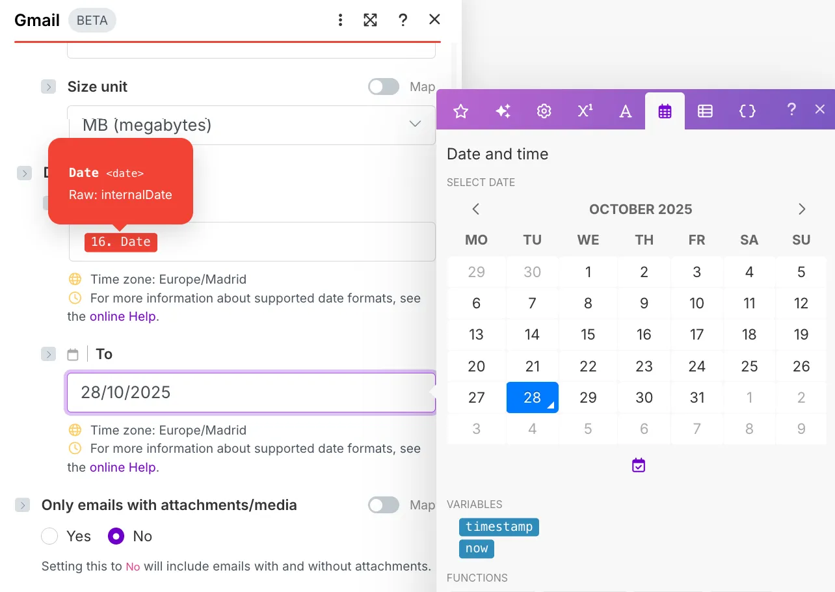Open the Gmail module three-dot options menu

(340, 20)
